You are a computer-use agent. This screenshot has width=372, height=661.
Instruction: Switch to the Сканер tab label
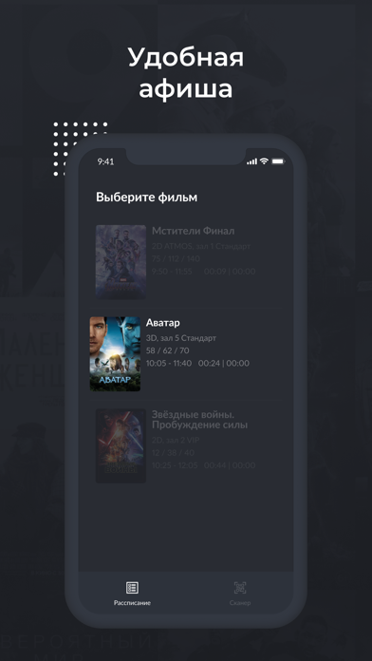pos(240,603)
